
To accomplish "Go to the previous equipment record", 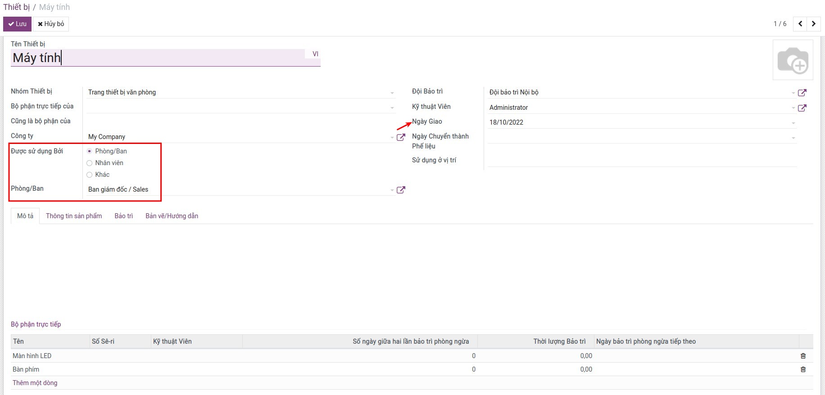I will (x=800, y=24).
